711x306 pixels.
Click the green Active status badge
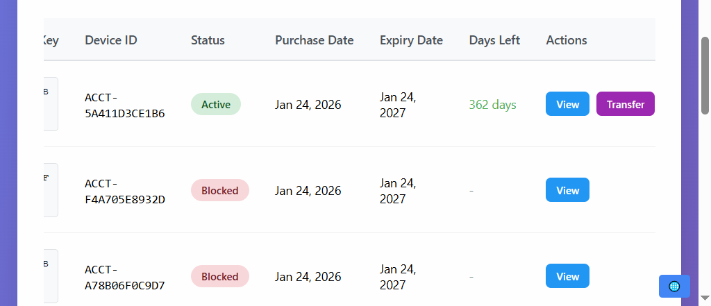pos(216,104)
